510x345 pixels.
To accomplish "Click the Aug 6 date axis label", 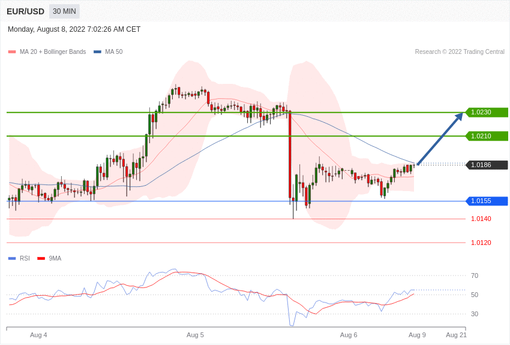I will (x=349, y=335).
